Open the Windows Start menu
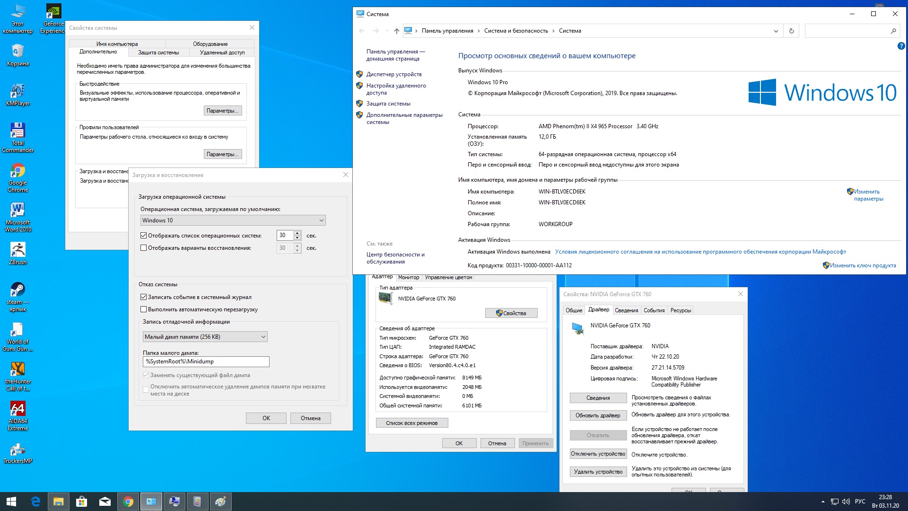Viewport: 908px width, 511px height. tap(11, 502)
